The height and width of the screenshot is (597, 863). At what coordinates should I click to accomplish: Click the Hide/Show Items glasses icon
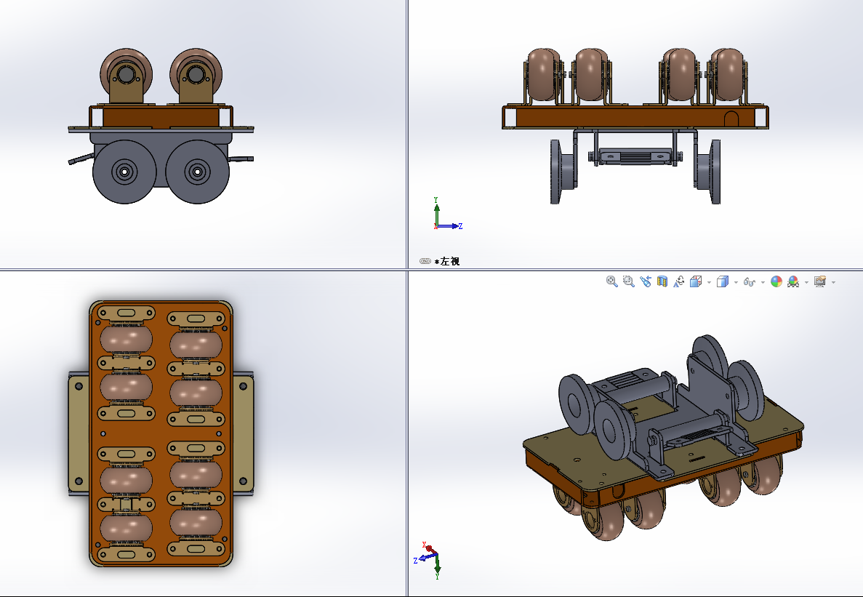click(x=749, y=281)
